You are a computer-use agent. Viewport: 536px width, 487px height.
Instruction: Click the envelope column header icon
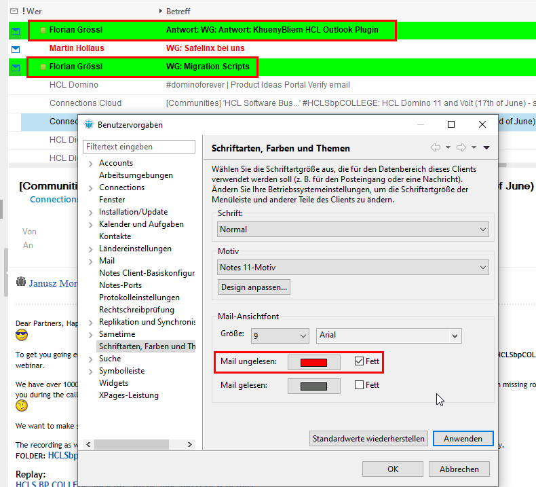[14, 12]
